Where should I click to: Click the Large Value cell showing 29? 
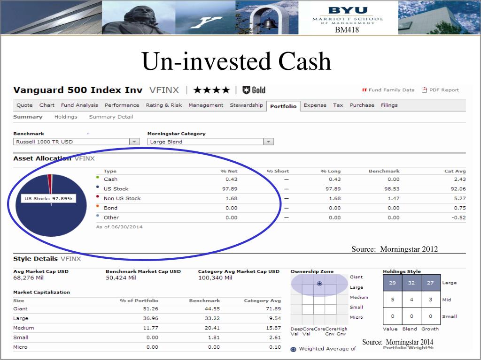(392, 283)
